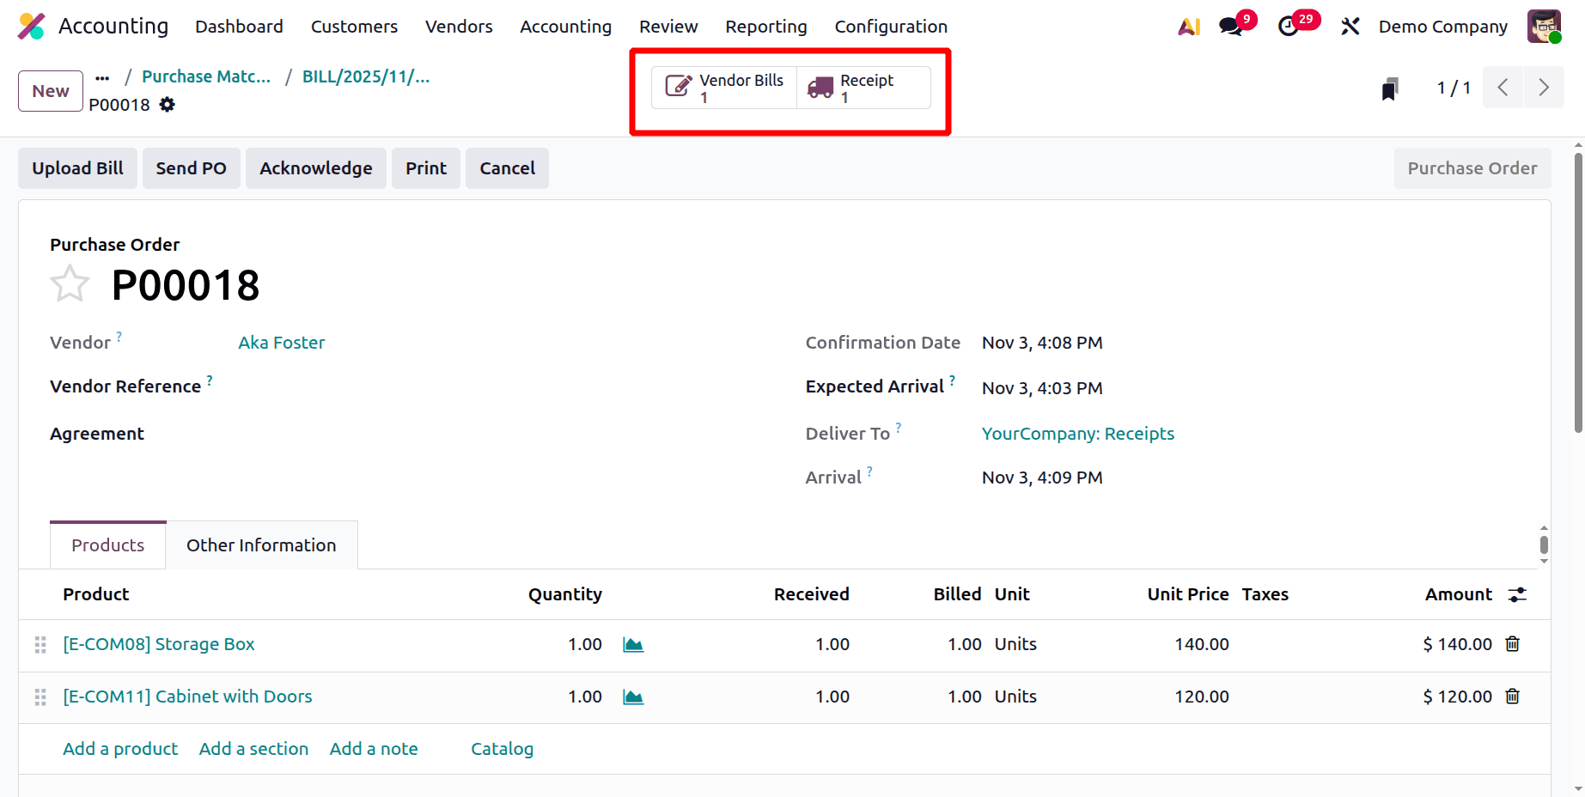
Task: Toggle the favorite star on P00018
Action: 70,283
